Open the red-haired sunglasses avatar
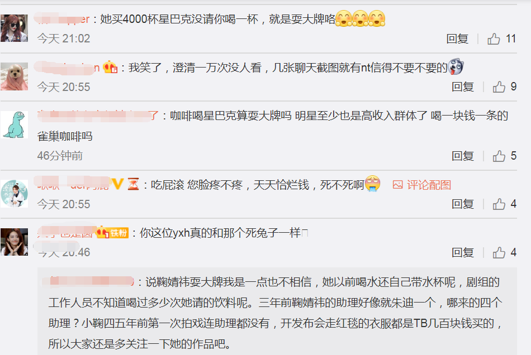Image resolution: width=531 pixels, height=355 pixels. pos(14,28)
